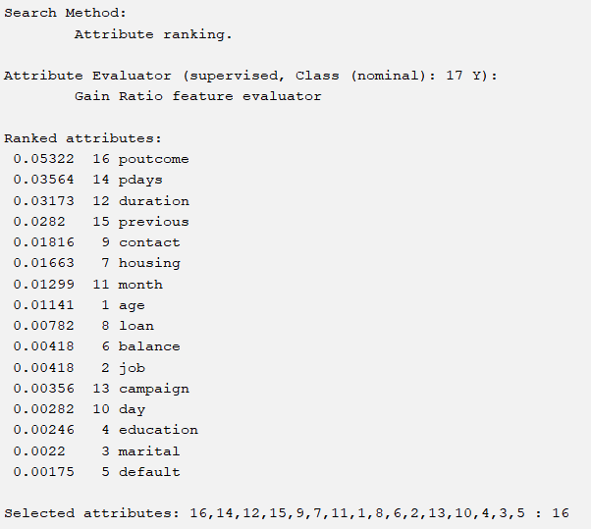
Task: Select the 'contact' ranked attribute
Action: tap(149, 242)
